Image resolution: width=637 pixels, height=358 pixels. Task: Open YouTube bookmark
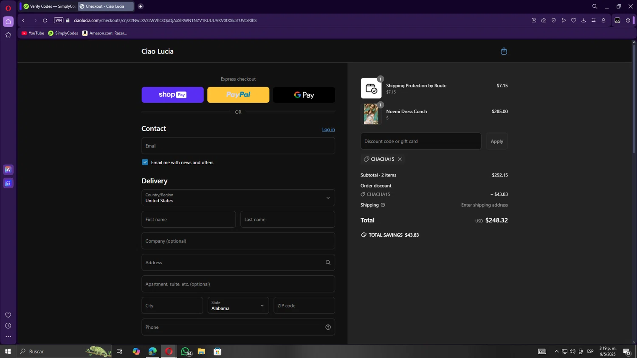(33, 33)
